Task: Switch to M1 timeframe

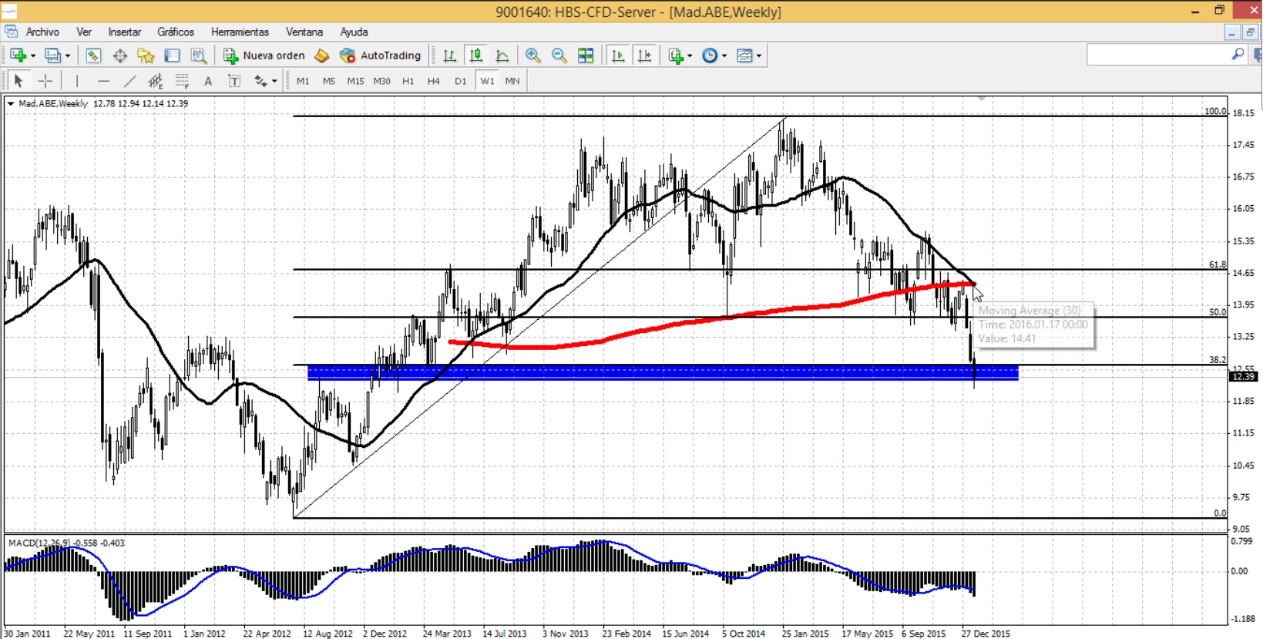Action: pos(303,81)
